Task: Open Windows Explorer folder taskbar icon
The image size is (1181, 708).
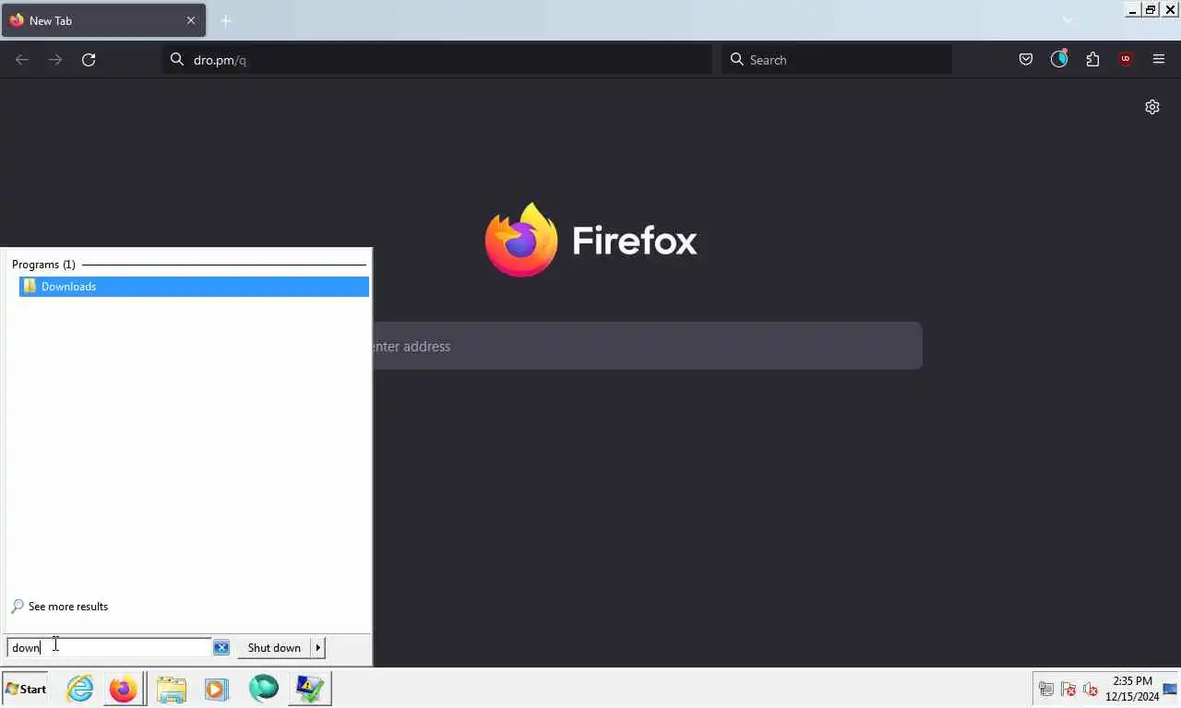Action: pyautogui.click(x=171, y=689)
